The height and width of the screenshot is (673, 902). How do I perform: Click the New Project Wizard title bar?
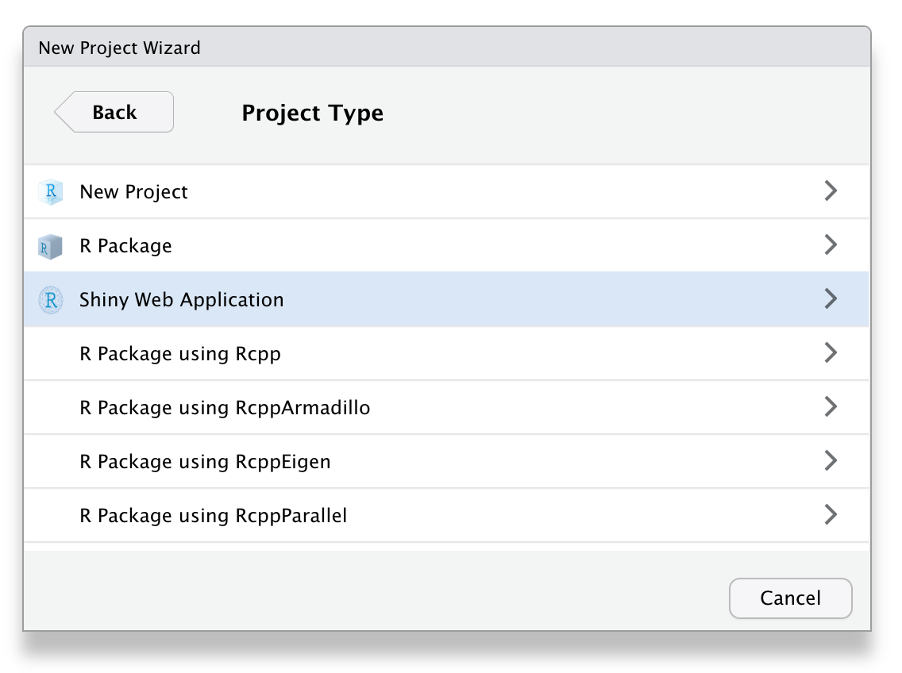coord(446,48)
